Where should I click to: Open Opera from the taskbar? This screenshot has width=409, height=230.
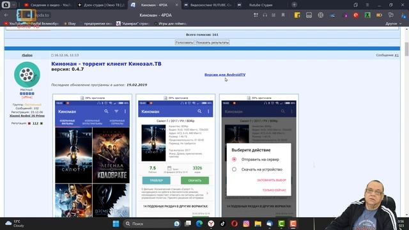[235, 224]
